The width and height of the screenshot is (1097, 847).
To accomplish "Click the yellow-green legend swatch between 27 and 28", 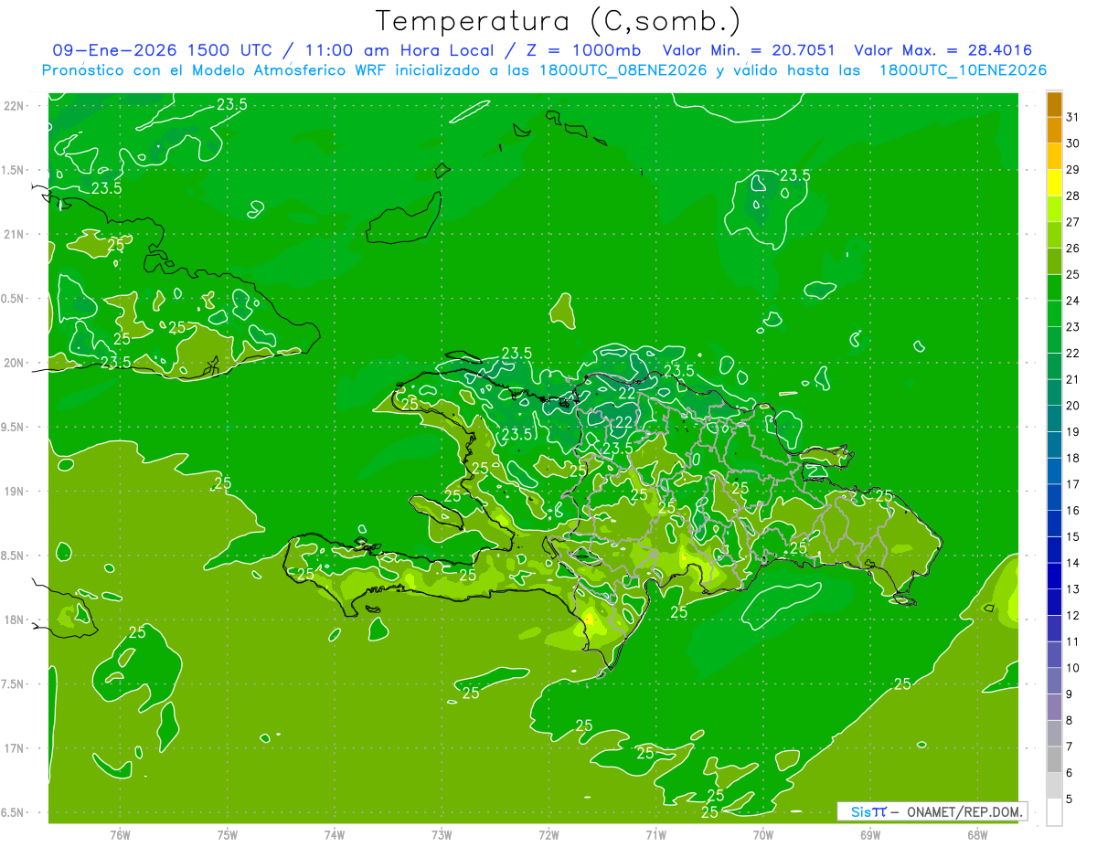I will [1054, 209].
